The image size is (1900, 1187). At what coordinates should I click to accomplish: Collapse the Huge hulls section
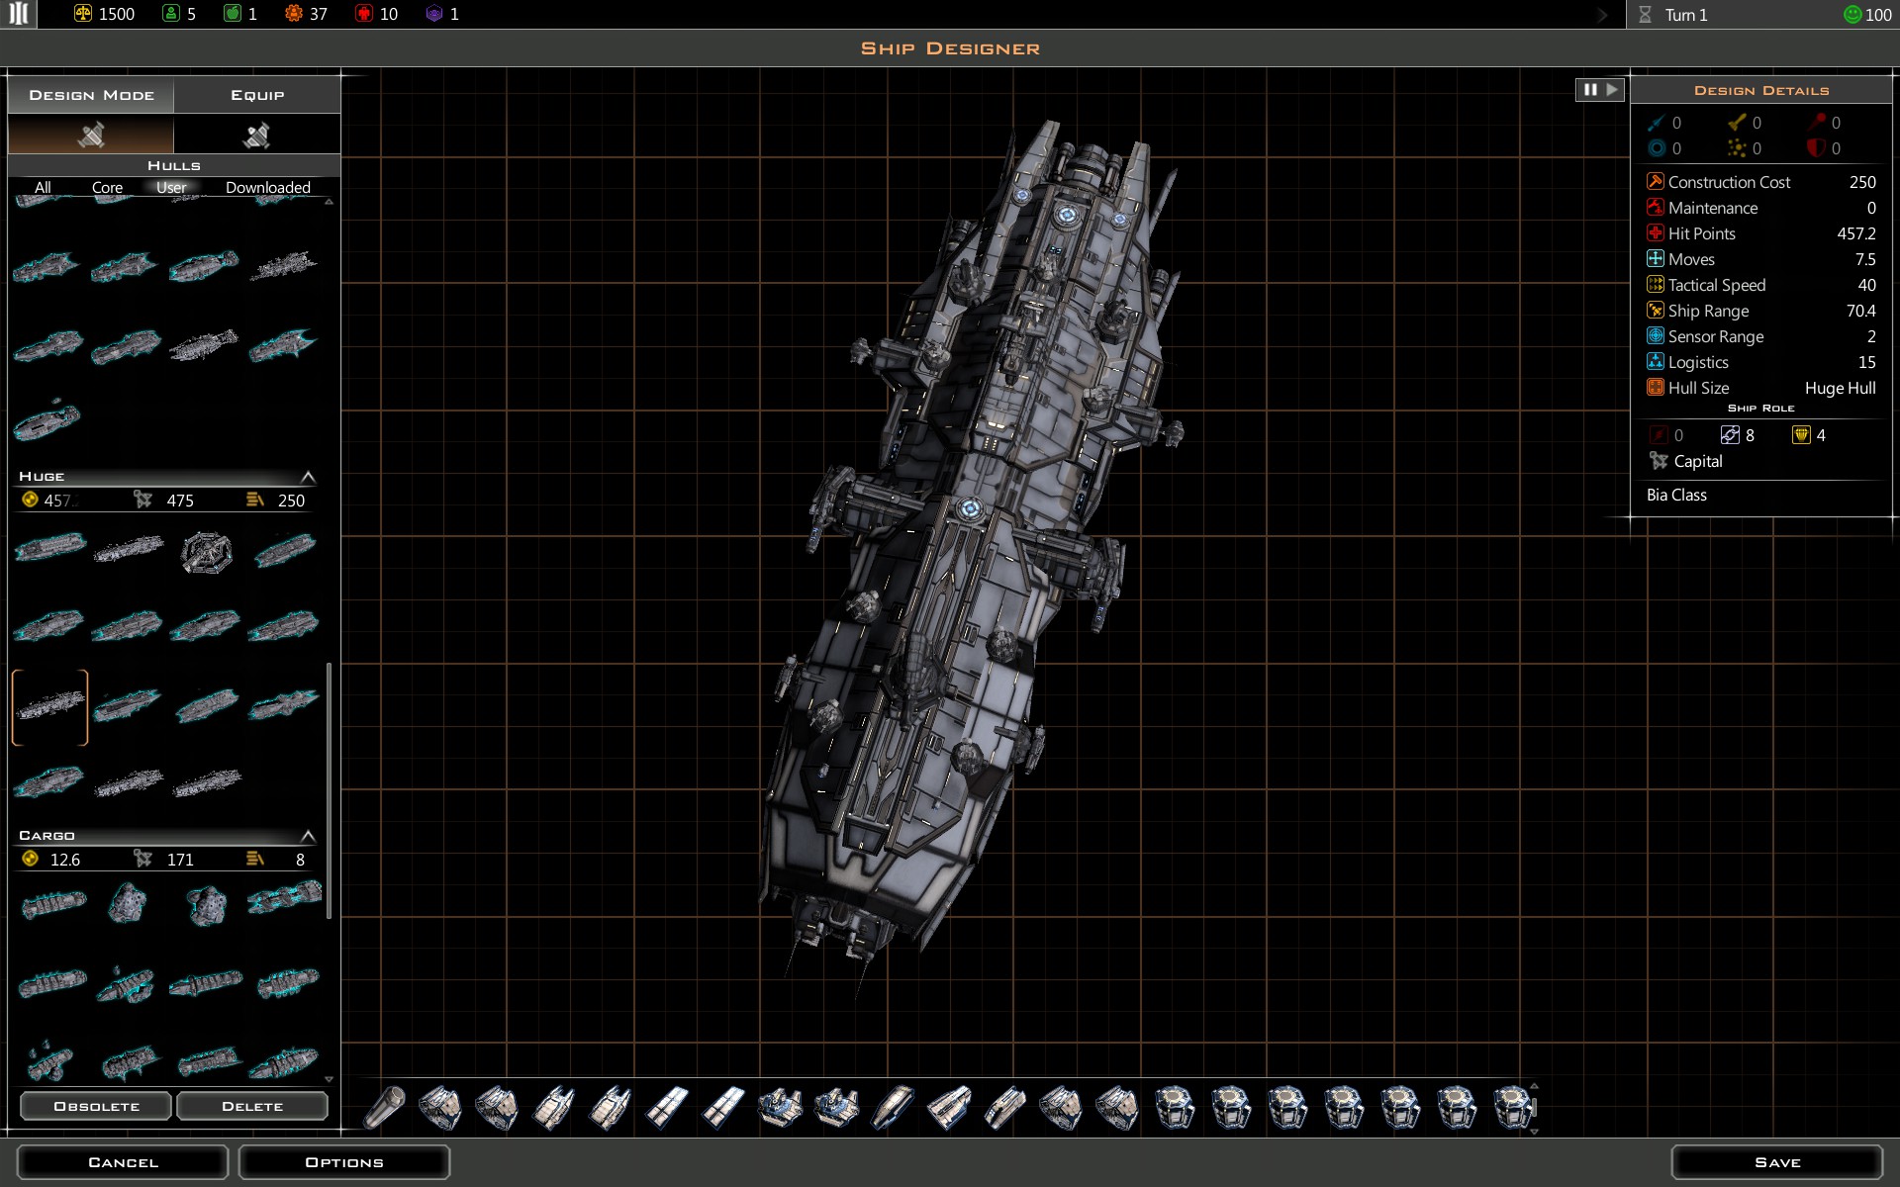click(308, 477)
